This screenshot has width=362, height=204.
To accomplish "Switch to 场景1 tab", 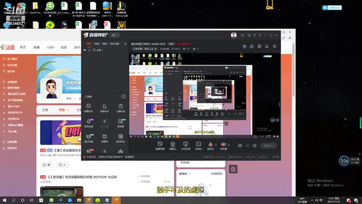I will click(89, 44).
